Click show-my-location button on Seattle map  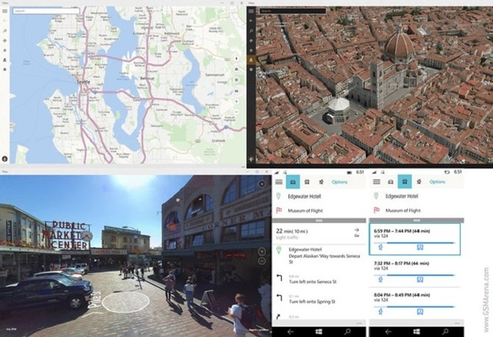pos(236,80)
